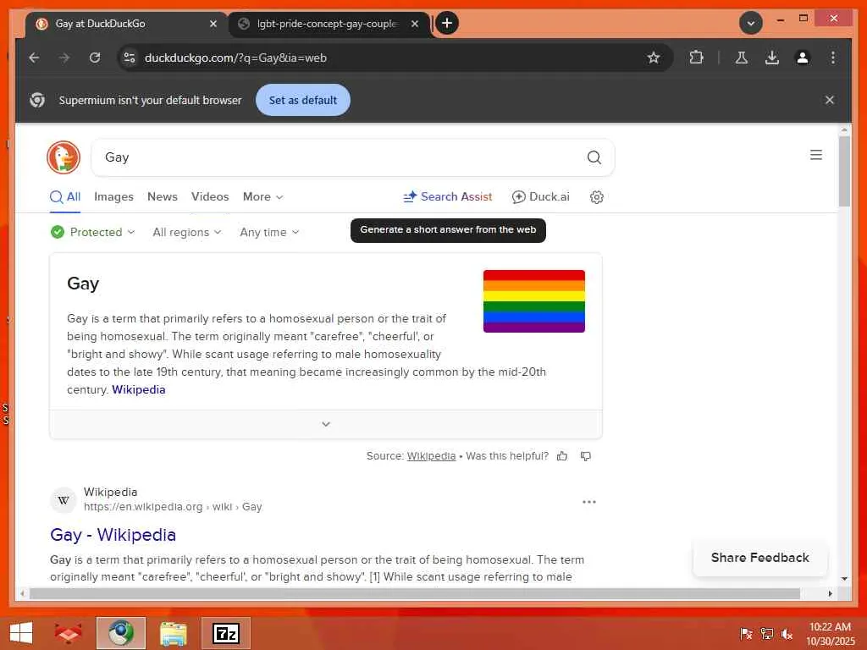Close the Gay at DuckDuckGo tab
This screenshot has width=867, height=650.
pyautogui.click(x=213, y=24)
